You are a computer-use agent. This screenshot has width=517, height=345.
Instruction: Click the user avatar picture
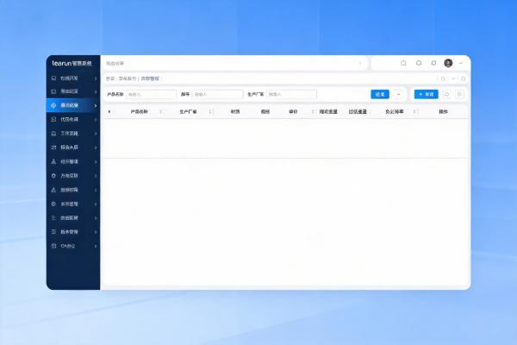[x=448, y=63]
